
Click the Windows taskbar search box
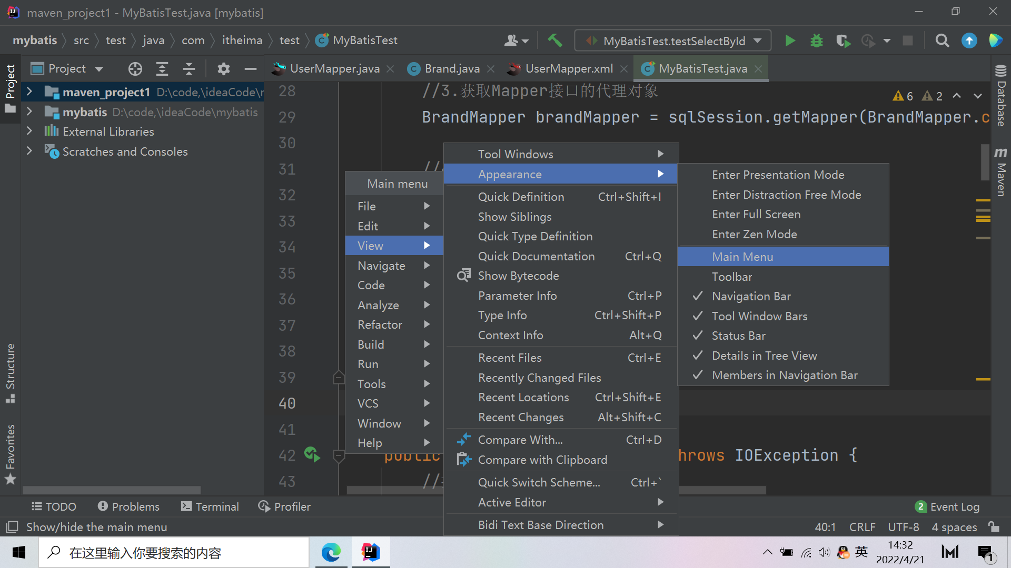click(x=174, y=553)
